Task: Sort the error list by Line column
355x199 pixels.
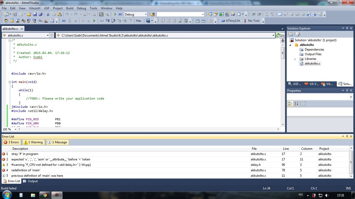Action: (290, 149)
